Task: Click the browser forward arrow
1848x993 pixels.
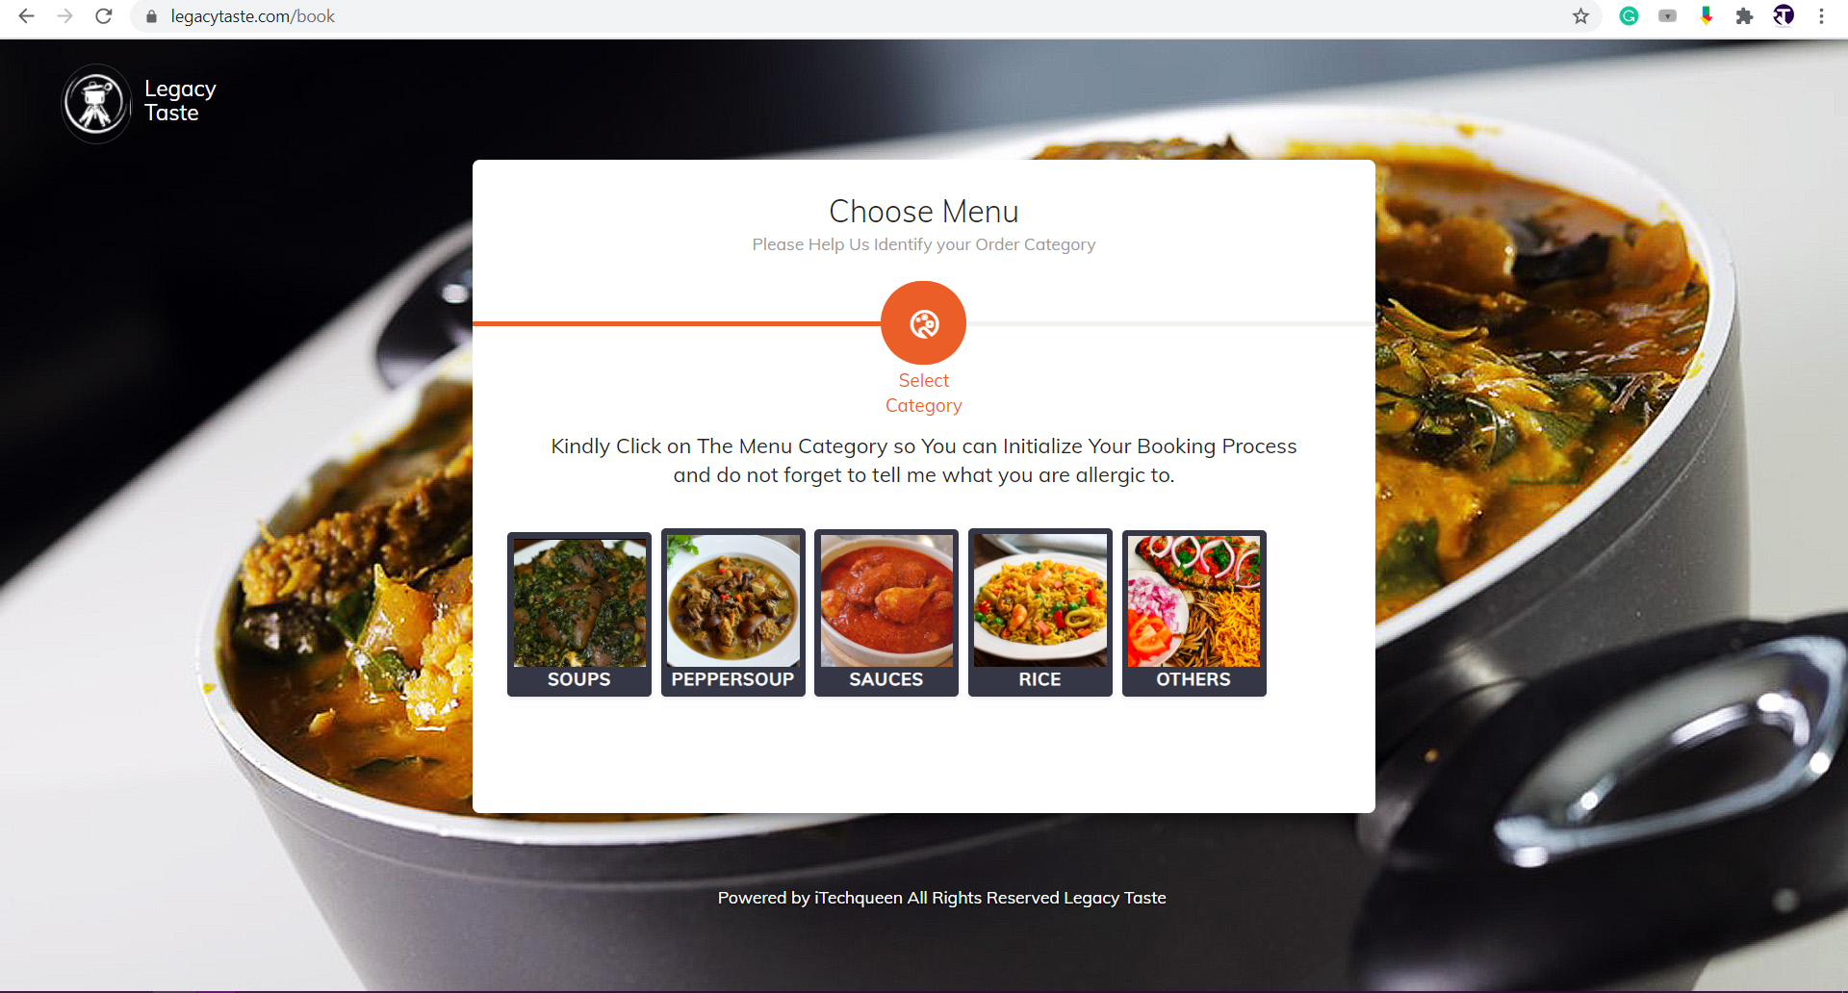Action: [x=64, y=16]
